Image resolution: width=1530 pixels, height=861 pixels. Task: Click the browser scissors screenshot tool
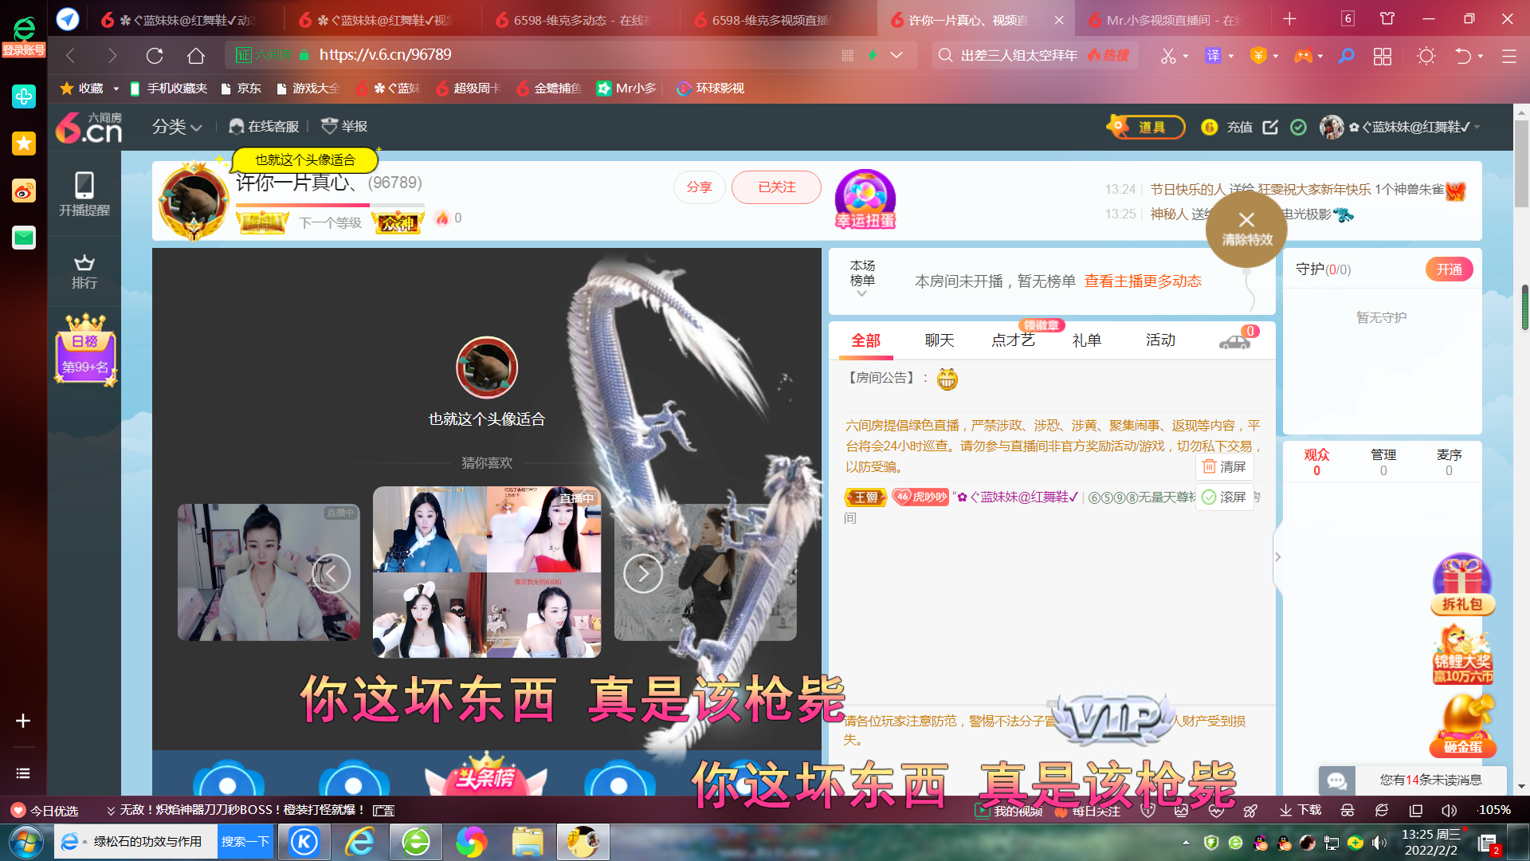pyautogui.click(x=1168, y=56)
